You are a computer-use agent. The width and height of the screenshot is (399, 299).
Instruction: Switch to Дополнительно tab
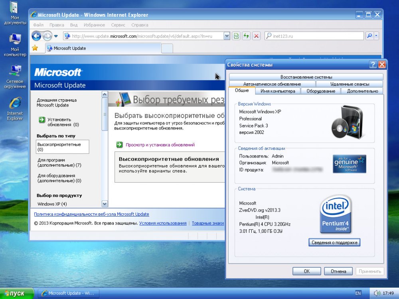362,91
